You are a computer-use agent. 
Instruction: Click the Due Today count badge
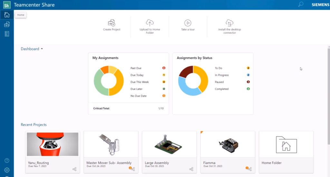click(164, 75)
